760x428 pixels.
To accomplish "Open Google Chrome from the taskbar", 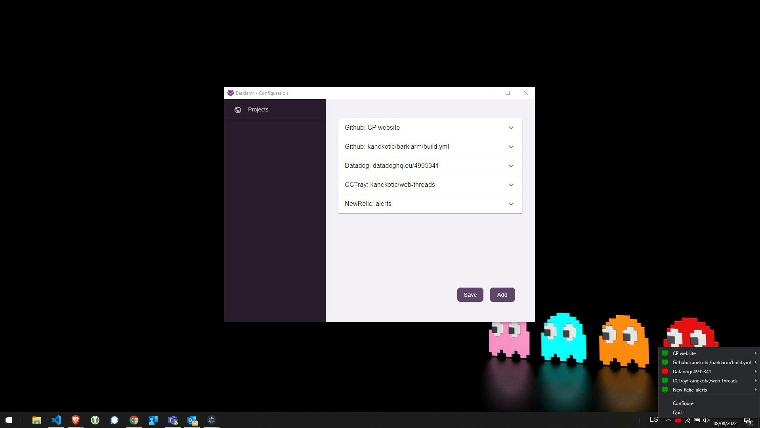I will 134,420.
